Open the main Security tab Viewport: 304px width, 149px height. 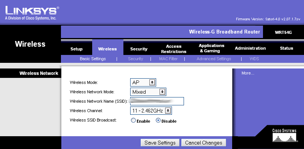tap(138, 49)
